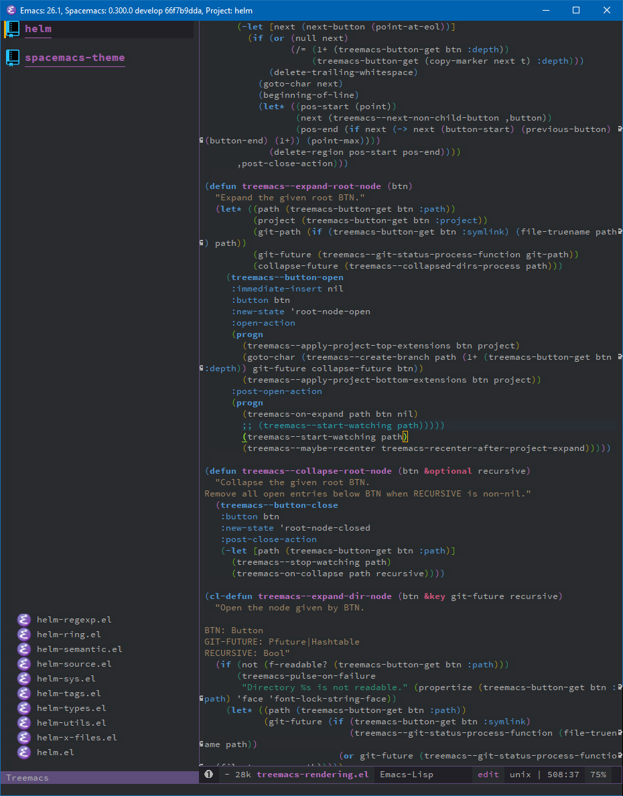Click the GIT-FUTURE: Pfuture|Hashtable docstring line
This screenshot has width=623, height=796.
click(x=282, y=642)
